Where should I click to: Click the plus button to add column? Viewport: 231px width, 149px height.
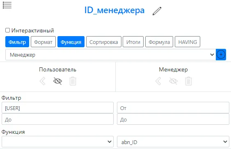(x=221, y=55)
